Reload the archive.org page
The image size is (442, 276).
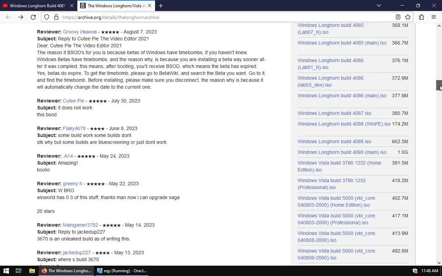[x=33, y=17]
